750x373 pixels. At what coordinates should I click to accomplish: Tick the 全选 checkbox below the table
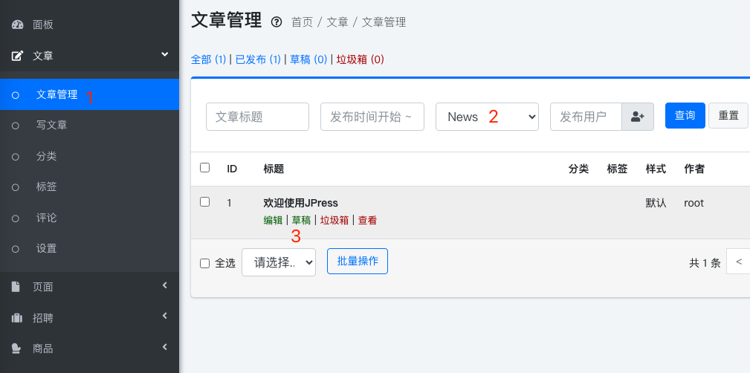pos(205,262)
